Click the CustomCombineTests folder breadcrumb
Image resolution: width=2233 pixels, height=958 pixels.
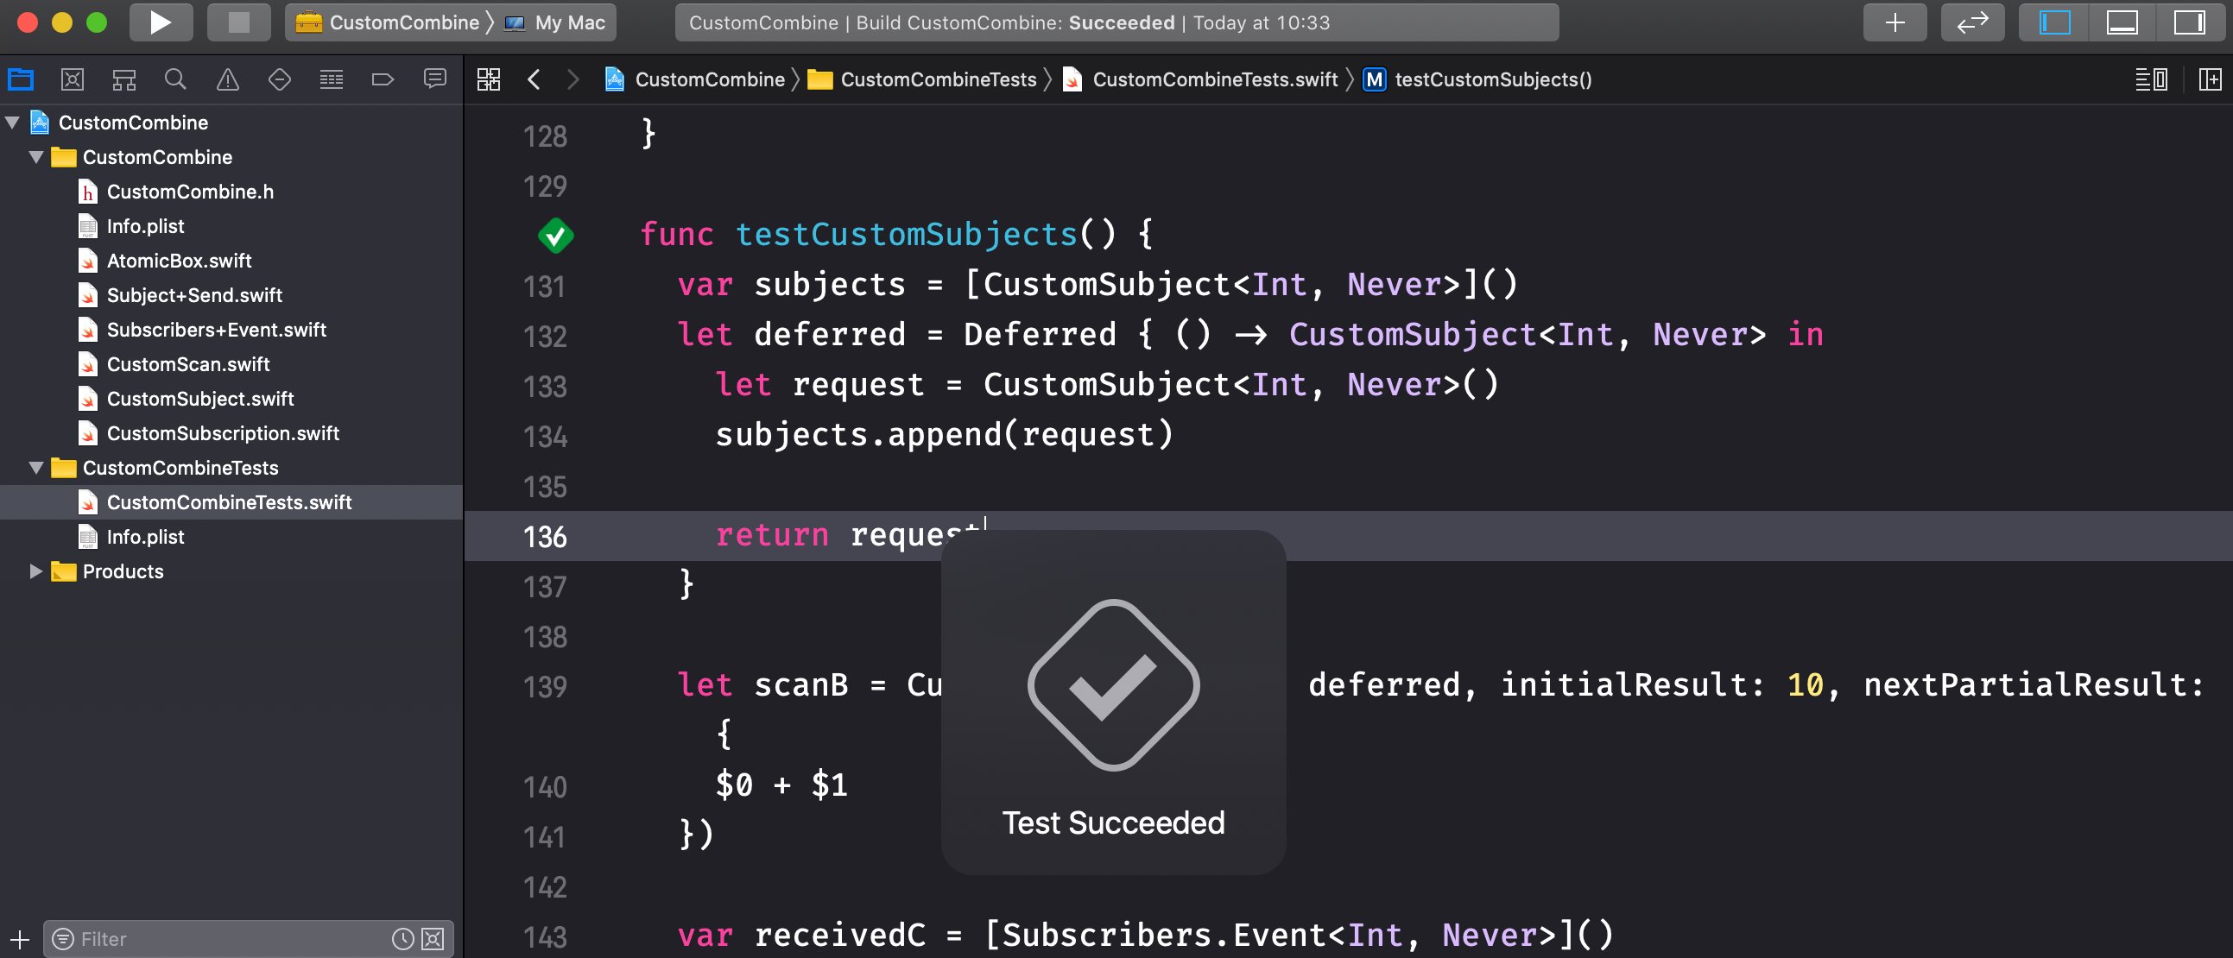(922, 79)
